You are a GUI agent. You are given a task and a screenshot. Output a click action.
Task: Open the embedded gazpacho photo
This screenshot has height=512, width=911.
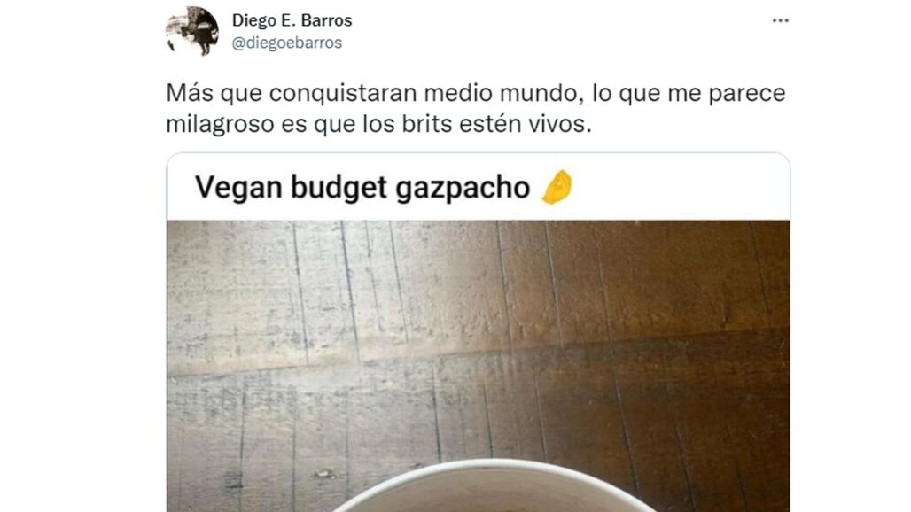(x=479, y=366)
